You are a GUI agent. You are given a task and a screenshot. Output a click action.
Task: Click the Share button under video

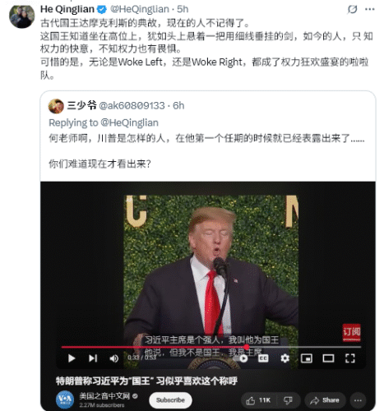325,400
